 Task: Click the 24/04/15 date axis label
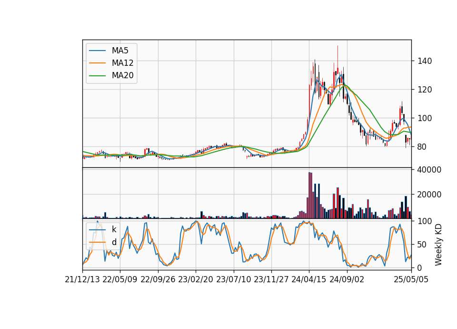[x=308, y=279]
